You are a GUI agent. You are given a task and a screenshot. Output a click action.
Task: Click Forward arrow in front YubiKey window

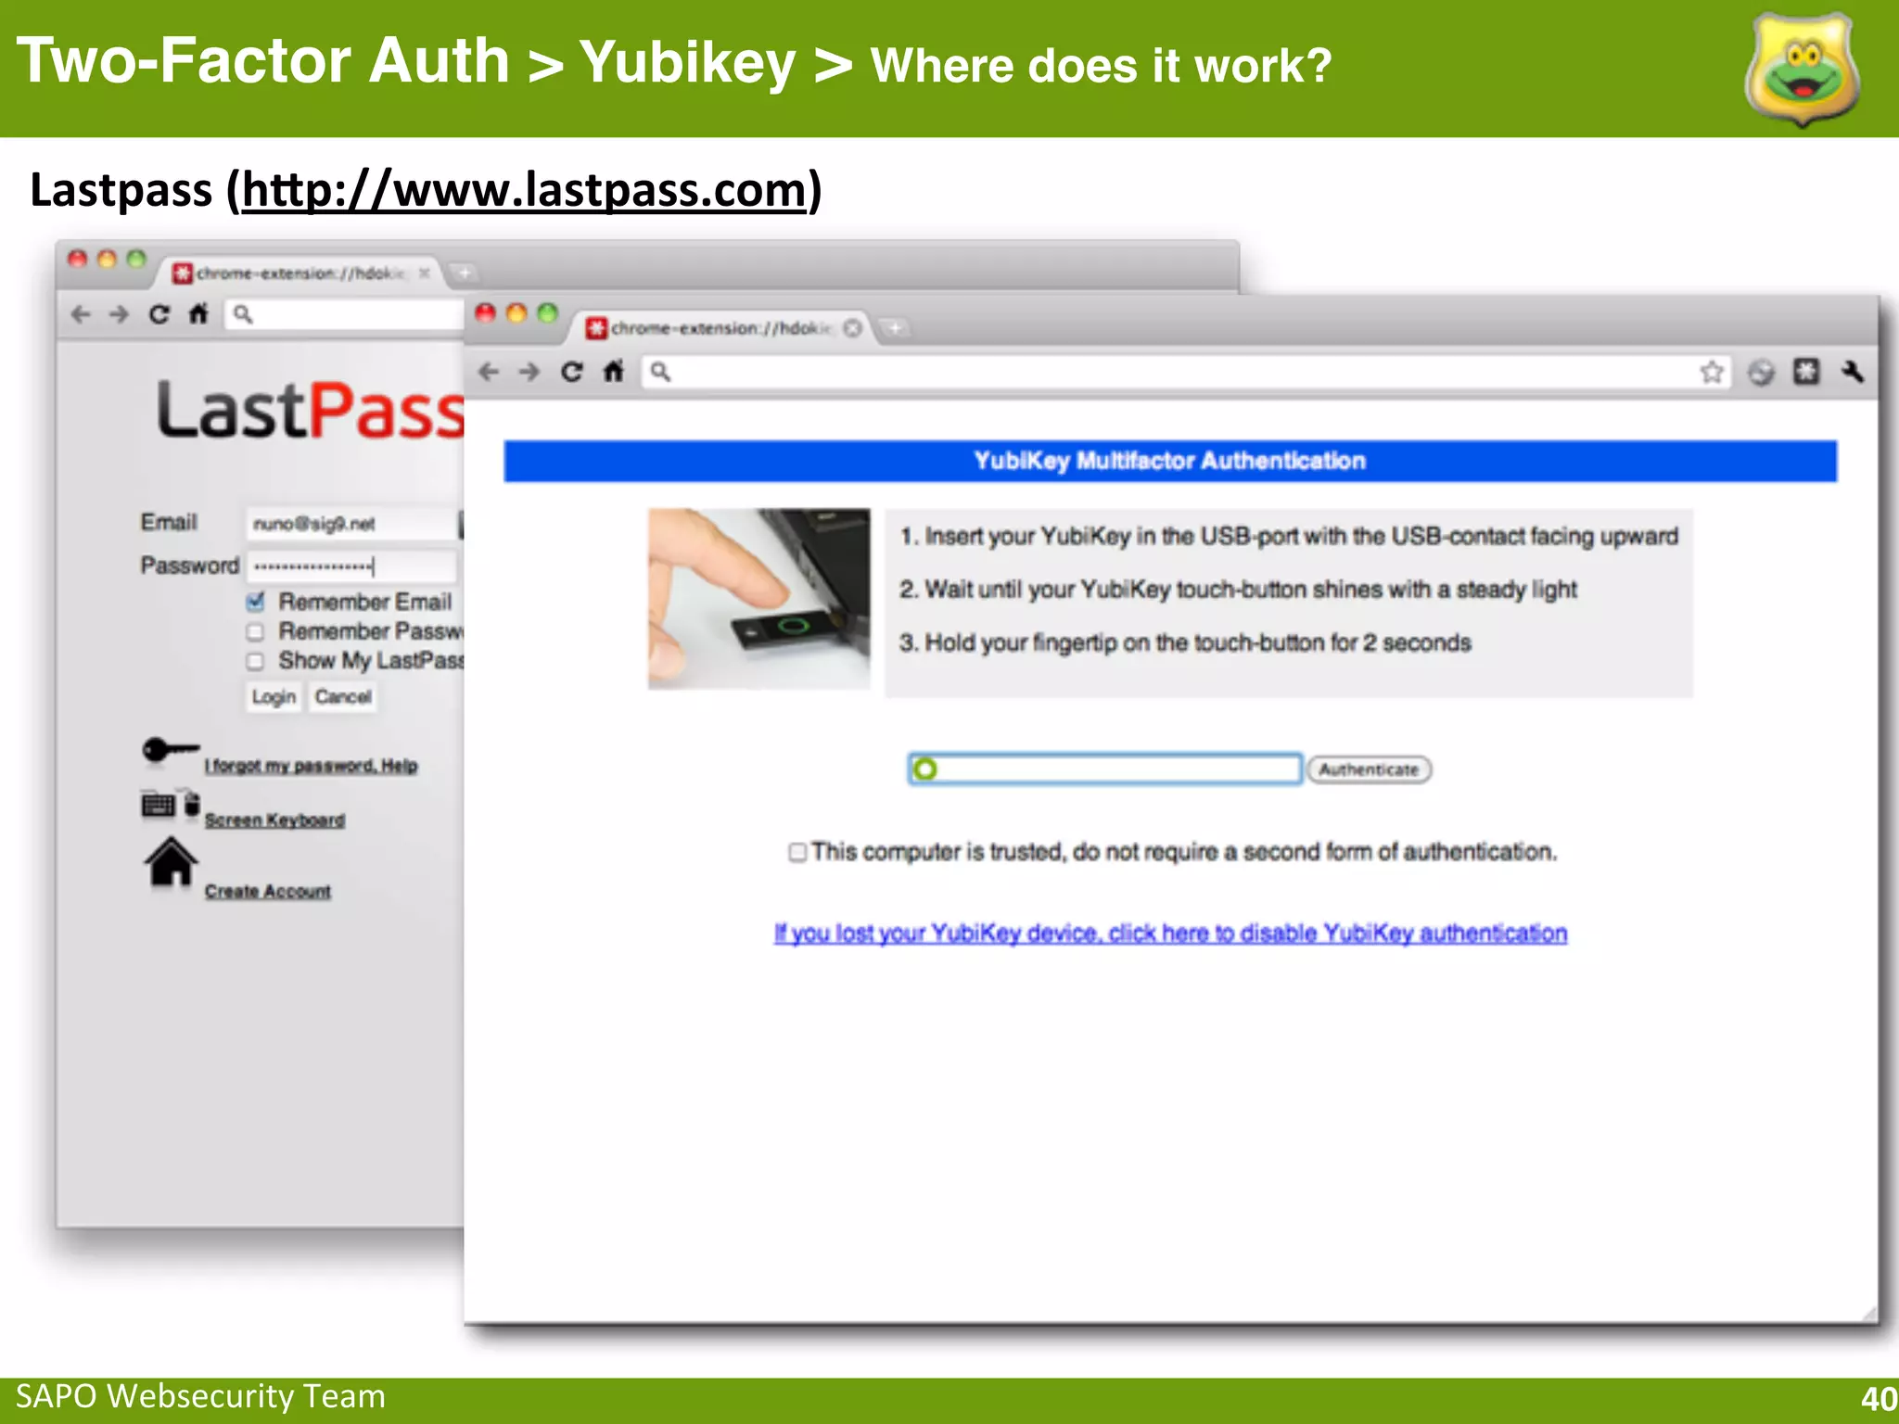pyautogui.click(x=529, y=372)
